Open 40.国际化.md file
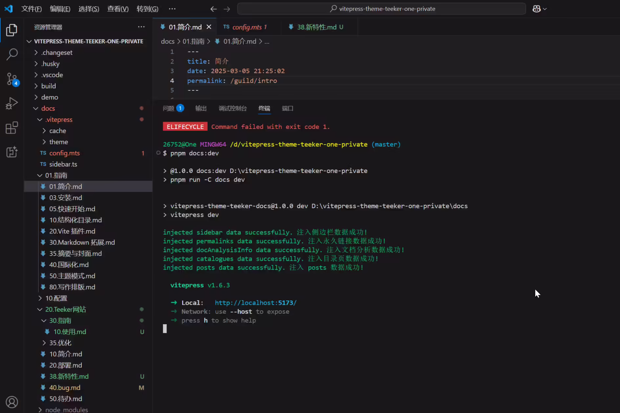The width and height of the screenshot is (620, 413). click(88, 265)
